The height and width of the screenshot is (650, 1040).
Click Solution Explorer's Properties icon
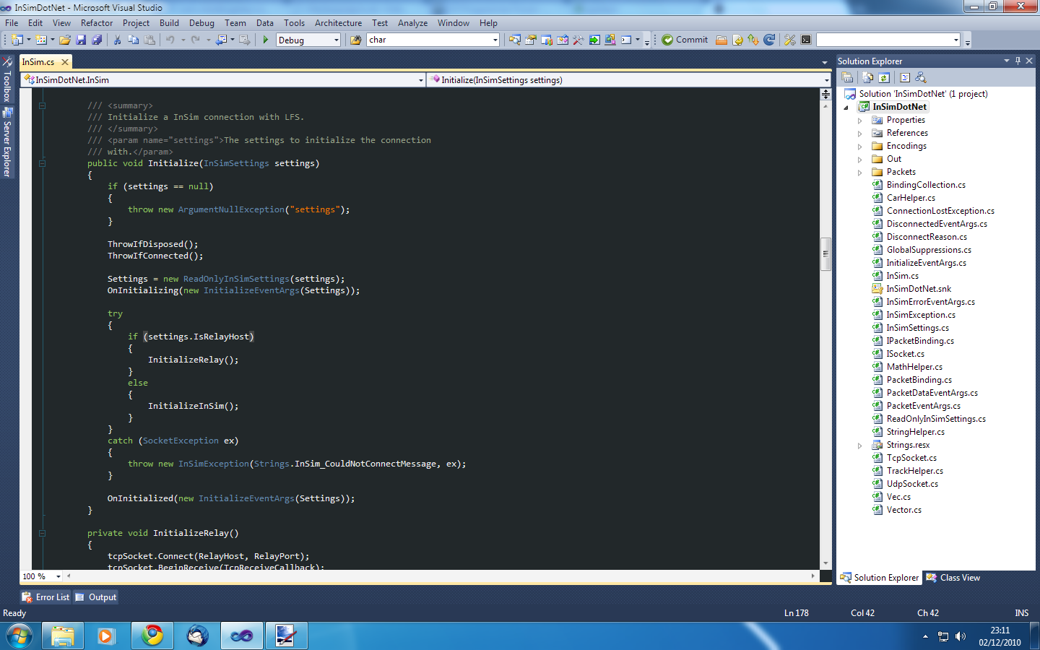coord(848,77)
